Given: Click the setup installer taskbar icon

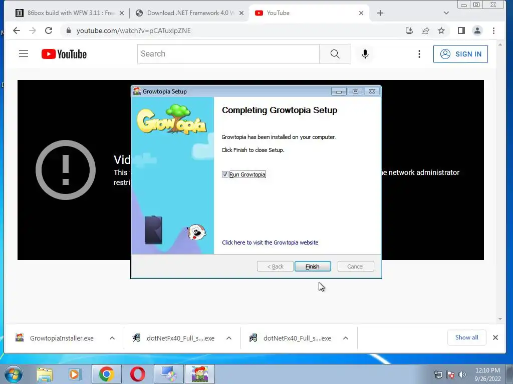Looking at the screenshot, I should click(x=168, y=374).
